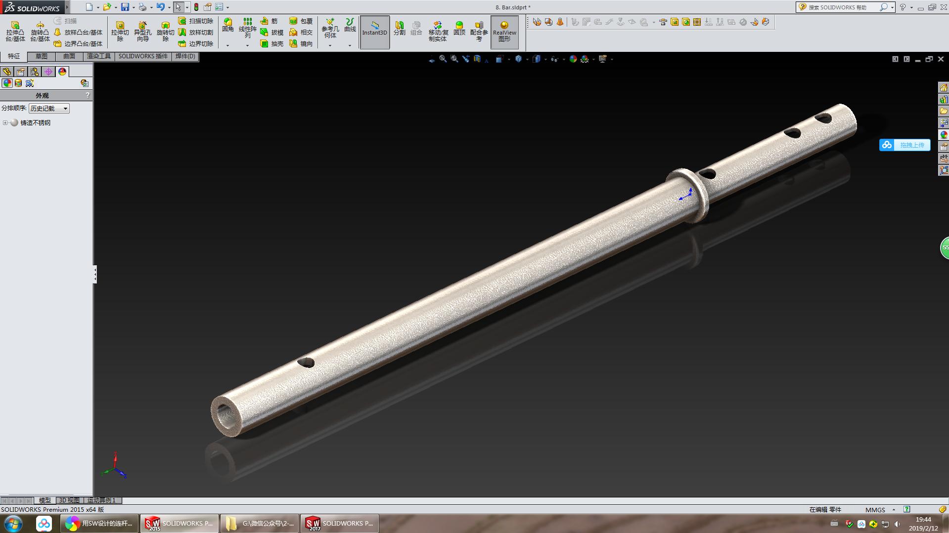Open the 焊件(D) ribbon tab
The image size is (949, 533).
click(x=184, y=56)
